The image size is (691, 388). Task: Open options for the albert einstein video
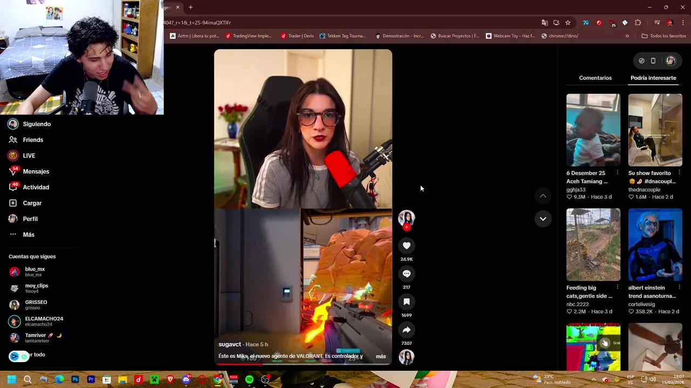tap(679, 288)
